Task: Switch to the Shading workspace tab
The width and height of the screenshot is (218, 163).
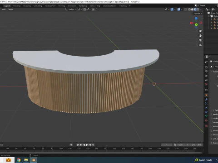Action: [x=62, y=6]
